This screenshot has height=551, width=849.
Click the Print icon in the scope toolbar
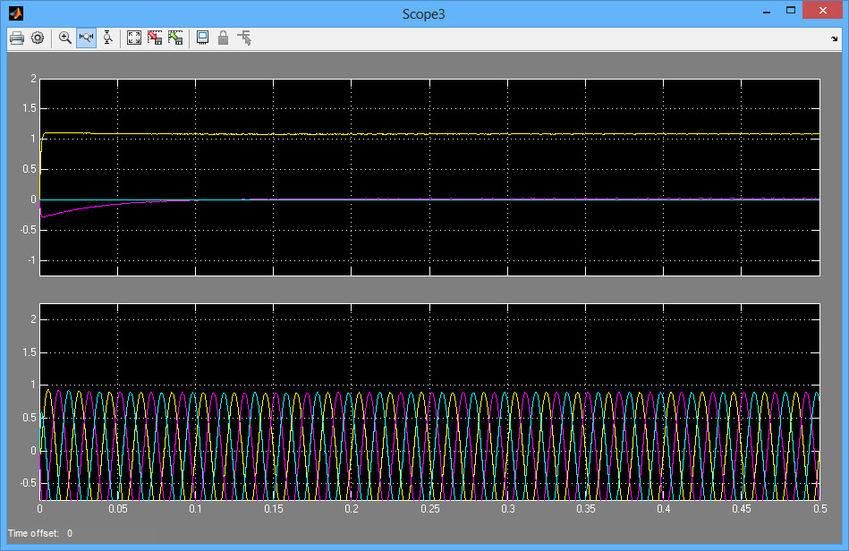coord(16,38)
